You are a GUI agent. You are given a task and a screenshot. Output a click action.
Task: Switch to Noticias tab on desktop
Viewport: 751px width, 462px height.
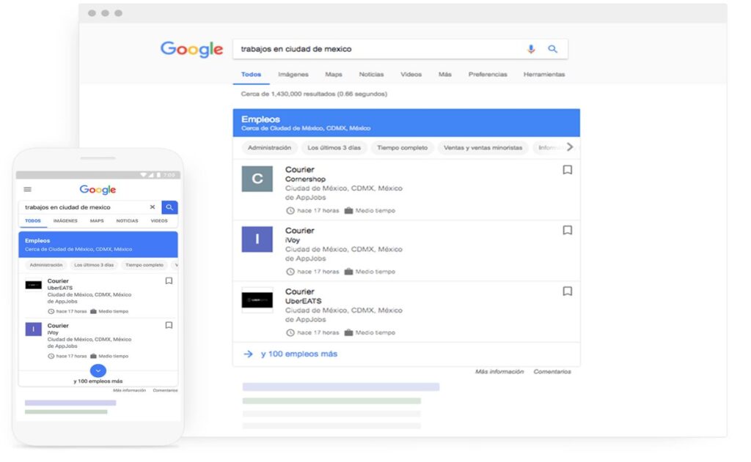click(371, 75)
